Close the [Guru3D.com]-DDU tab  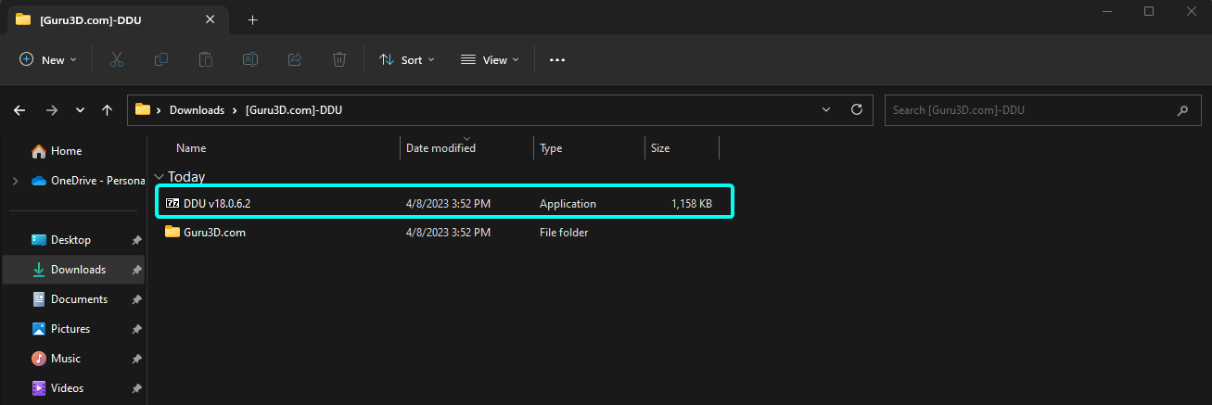click(210, 20)
